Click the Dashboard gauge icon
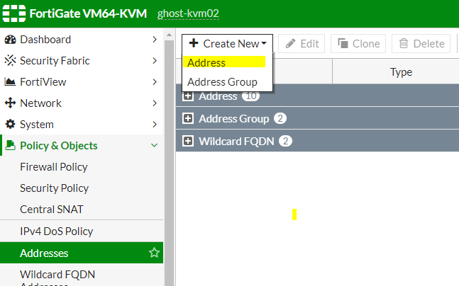This screenshot has width=459, height=286. 11,40
